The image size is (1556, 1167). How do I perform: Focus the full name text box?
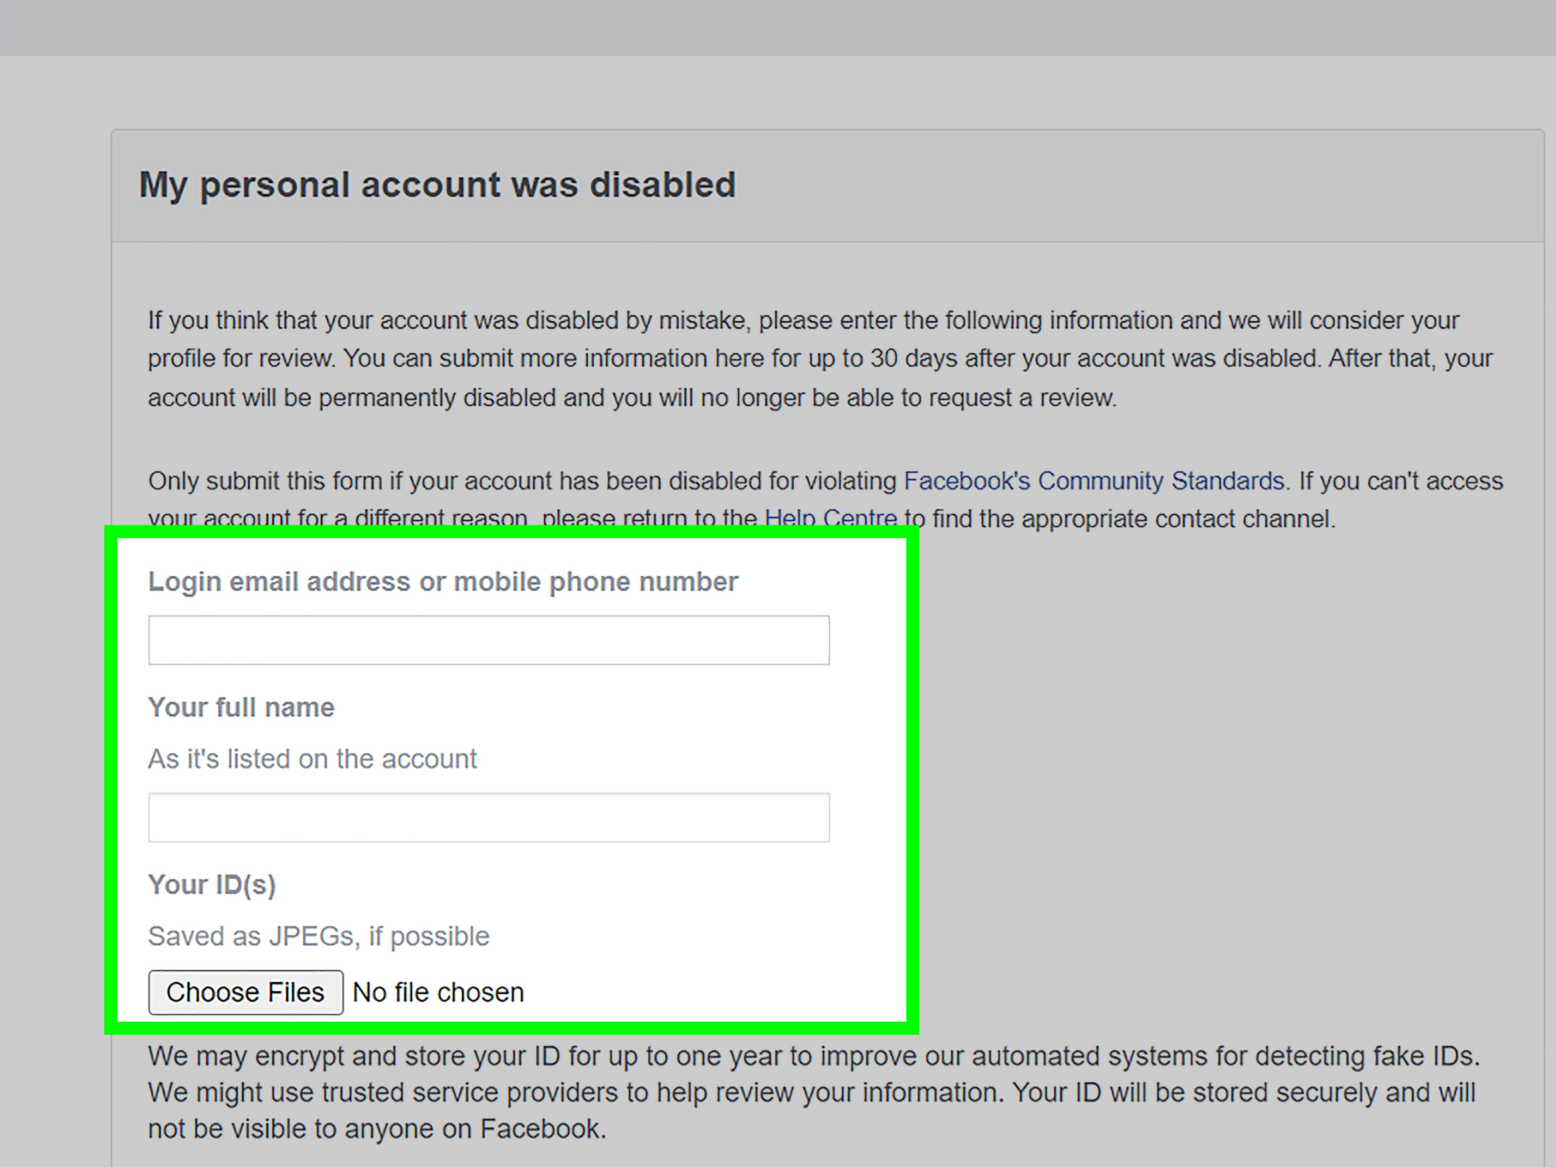[x=488, y=817]
